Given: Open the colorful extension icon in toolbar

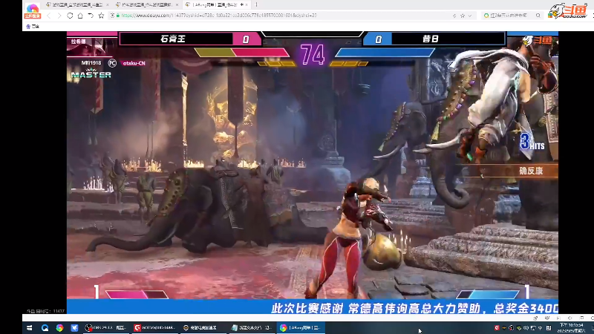Looking at the screenshot, I should coord(550,15).
